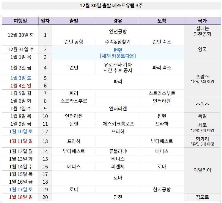Select '인터라켄' arrival cell on day 8
The image size is (222, 203).
pyautogui.click(x=162, y=101)
